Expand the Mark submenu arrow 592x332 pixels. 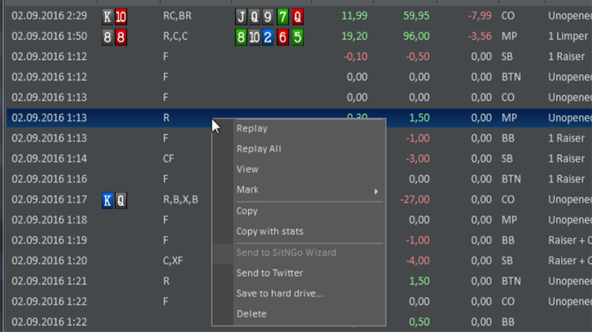376,191
